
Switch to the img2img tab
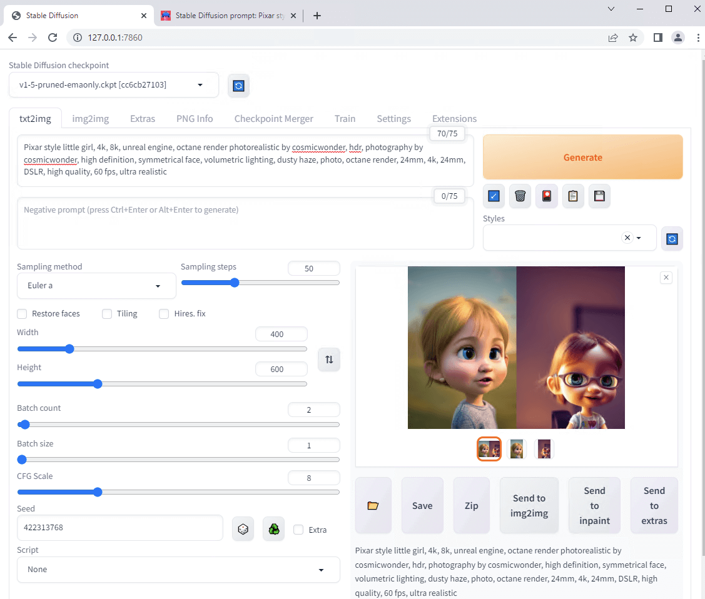click(91, 119)
